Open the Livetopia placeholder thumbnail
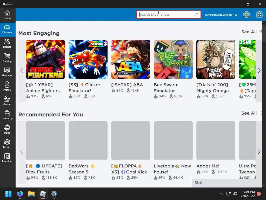This screenshot has height=200, width=266. point(173,141)
